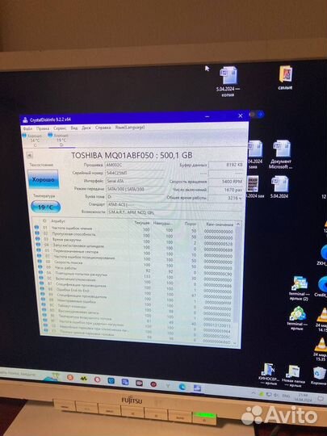Viewport: 327px width, 436px height.
Task: Click status icon of attribute 03 row
Action: [37, 239]
